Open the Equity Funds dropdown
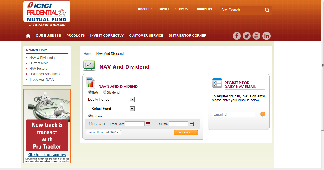This screenshot has height=170, width=324. (x=111, y=100)
